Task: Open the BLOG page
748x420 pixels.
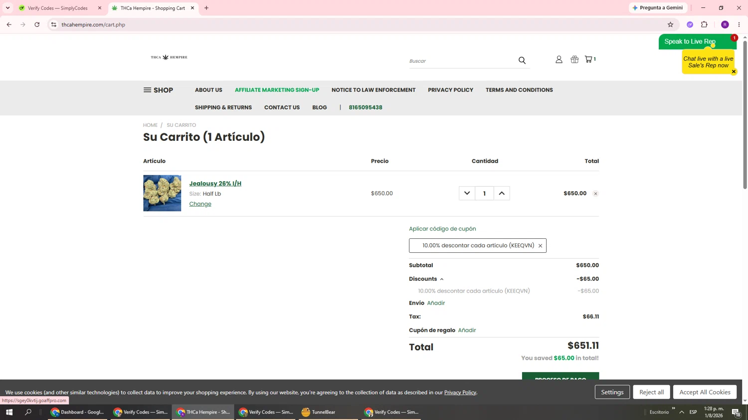Action: [x=320, y=107]
